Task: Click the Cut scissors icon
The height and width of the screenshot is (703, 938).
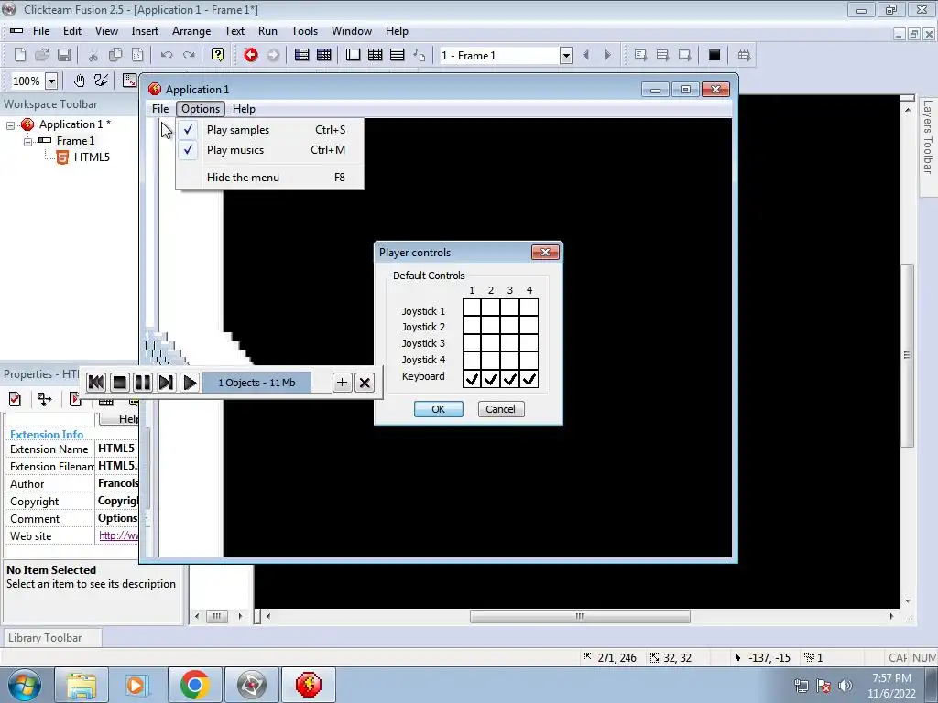Action: (x=93, y=55)
